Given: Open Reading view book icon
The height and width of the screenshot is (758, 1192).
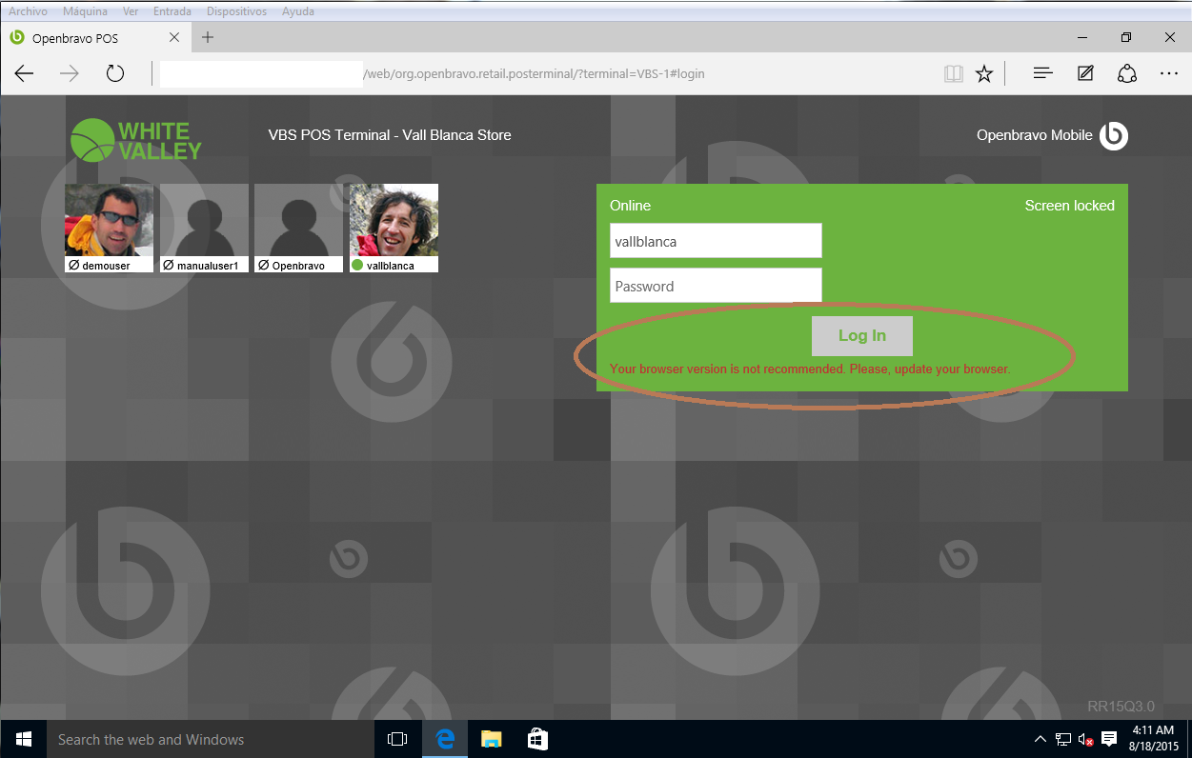Looking at the screenshot, I should point(953,73).
